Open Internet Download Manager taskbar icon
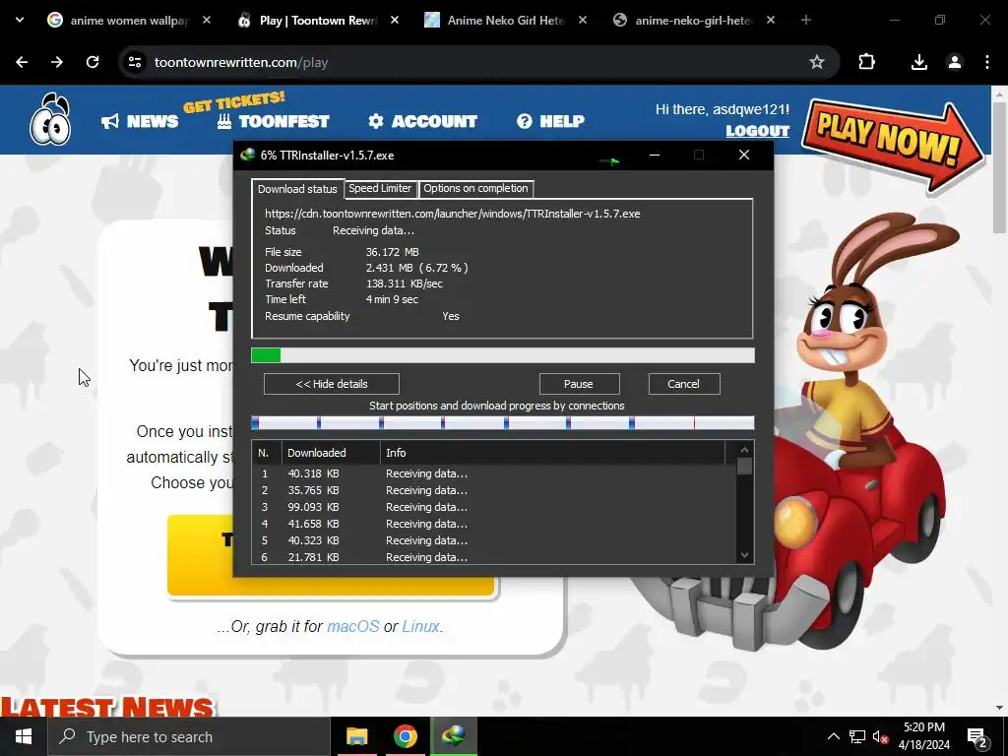 click(454, 736)
